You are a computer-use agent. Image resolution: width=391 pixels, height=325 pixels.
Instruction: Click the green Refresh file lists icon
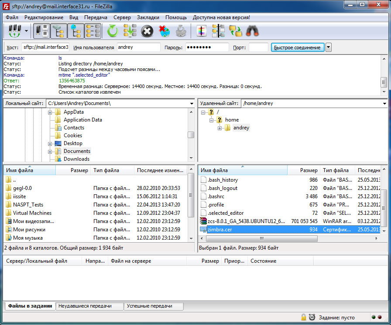tap(113, 31)
